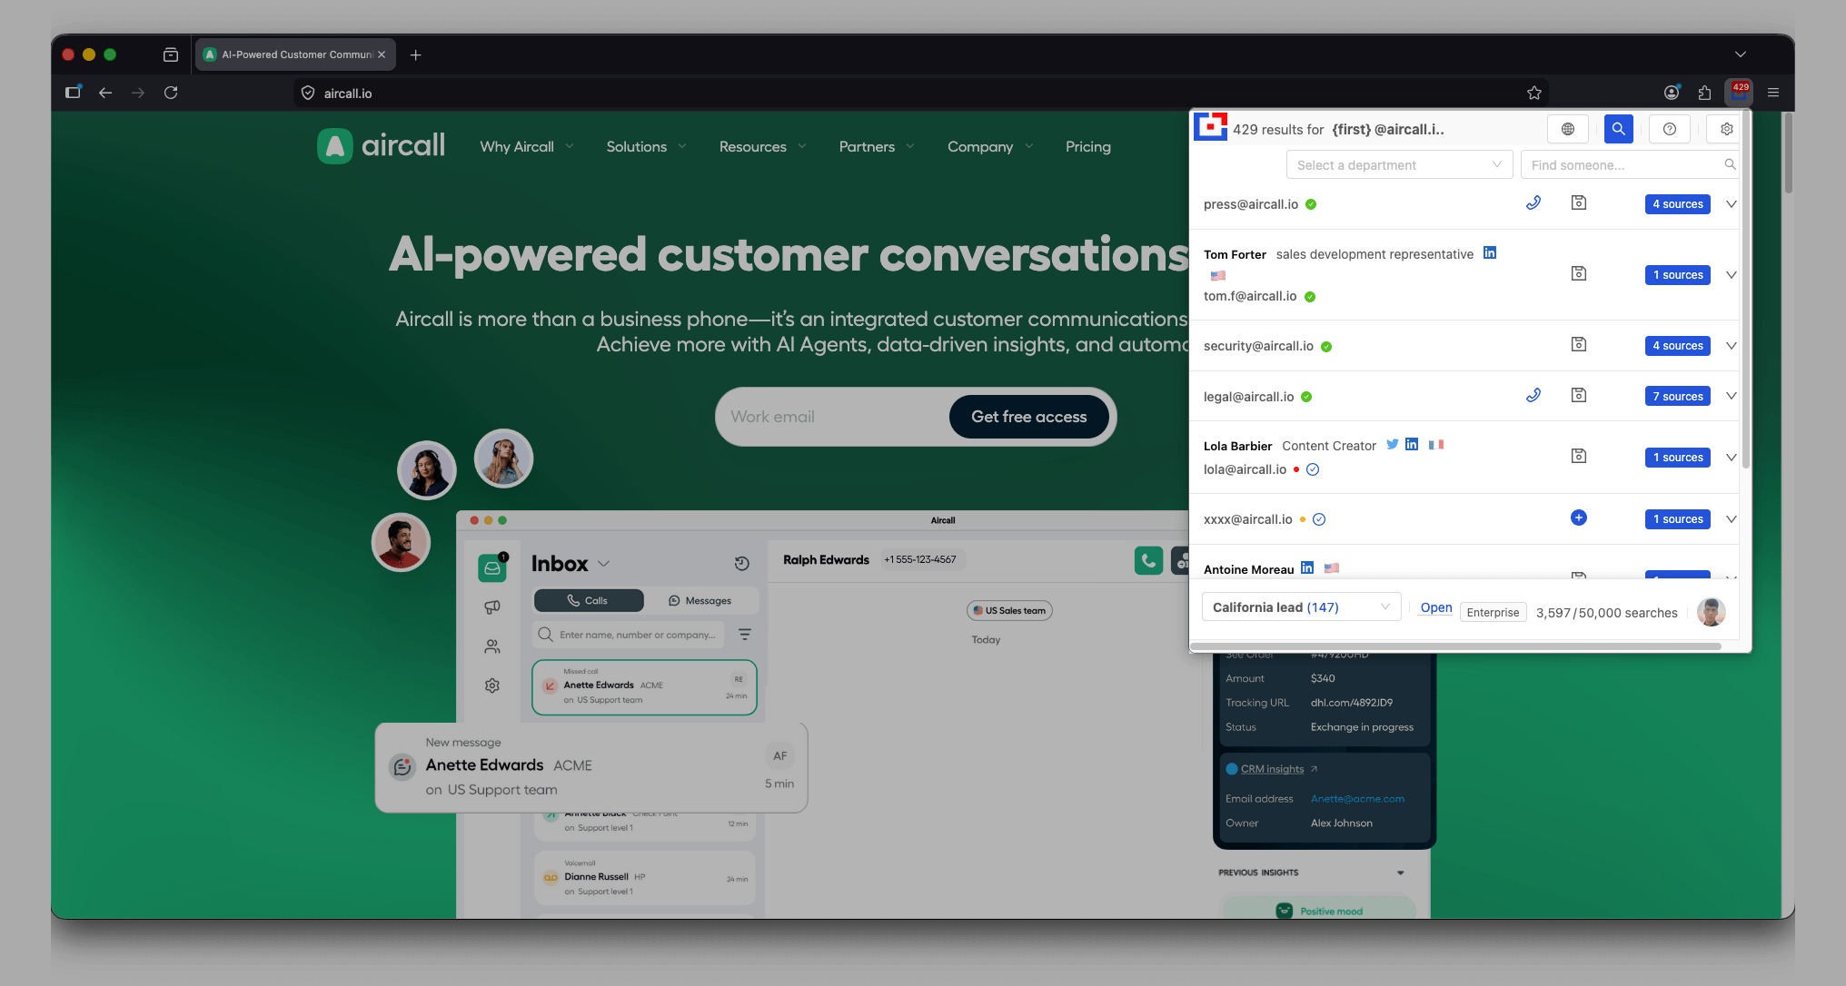
Task: Open the extension settings gear
Action: pos(1725,128)
